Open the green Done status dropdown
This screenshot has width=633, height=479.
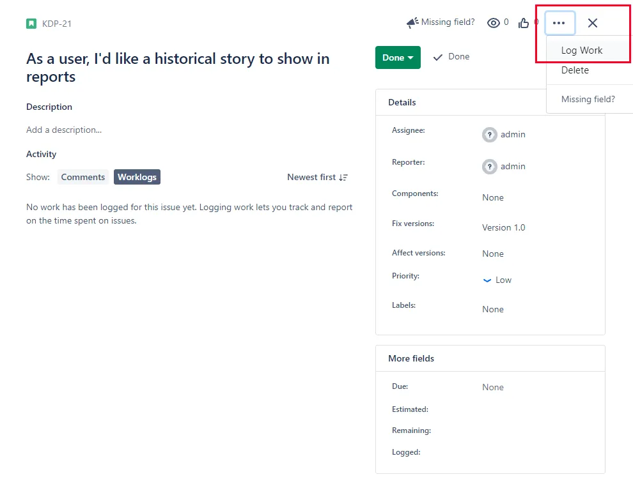(398, 57)
